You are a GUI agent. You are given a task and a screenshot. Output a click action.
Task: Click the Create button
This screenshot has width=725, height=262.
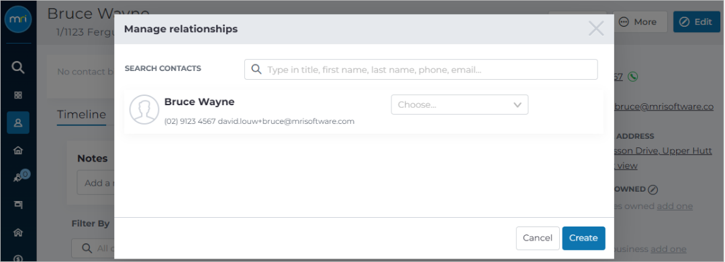click(583, 238)
